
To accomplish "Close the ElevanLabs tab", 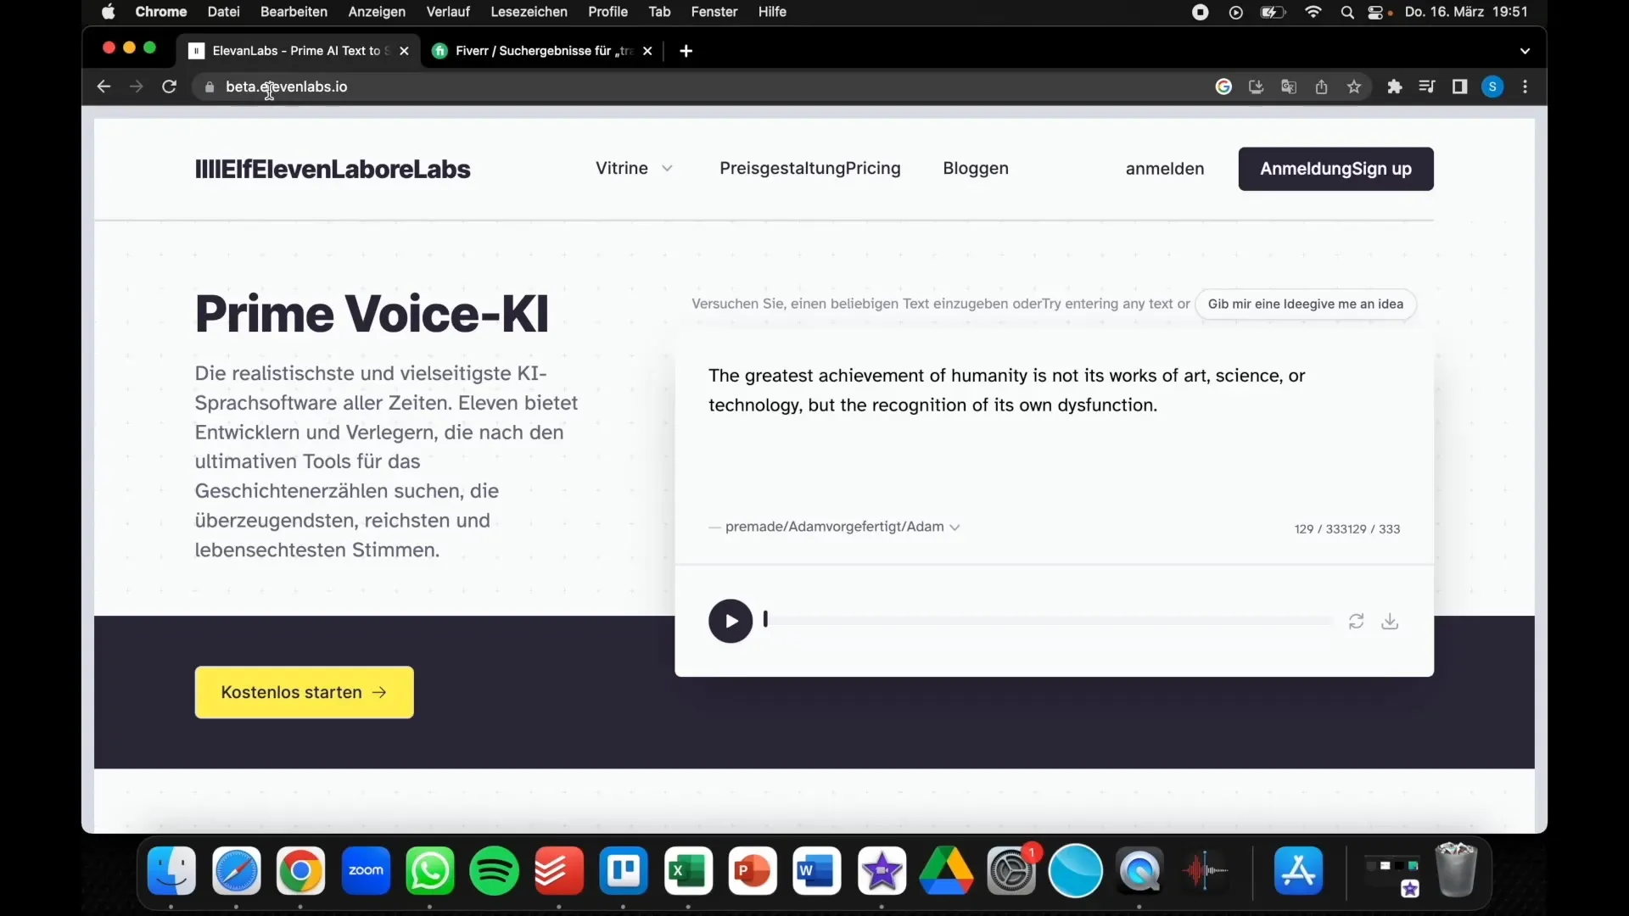I will 404,51.
